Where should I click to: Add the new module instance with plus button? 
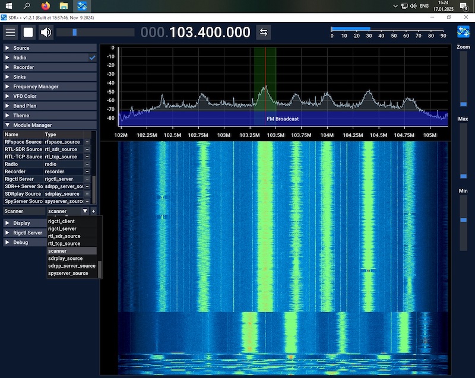pos(93,211)
